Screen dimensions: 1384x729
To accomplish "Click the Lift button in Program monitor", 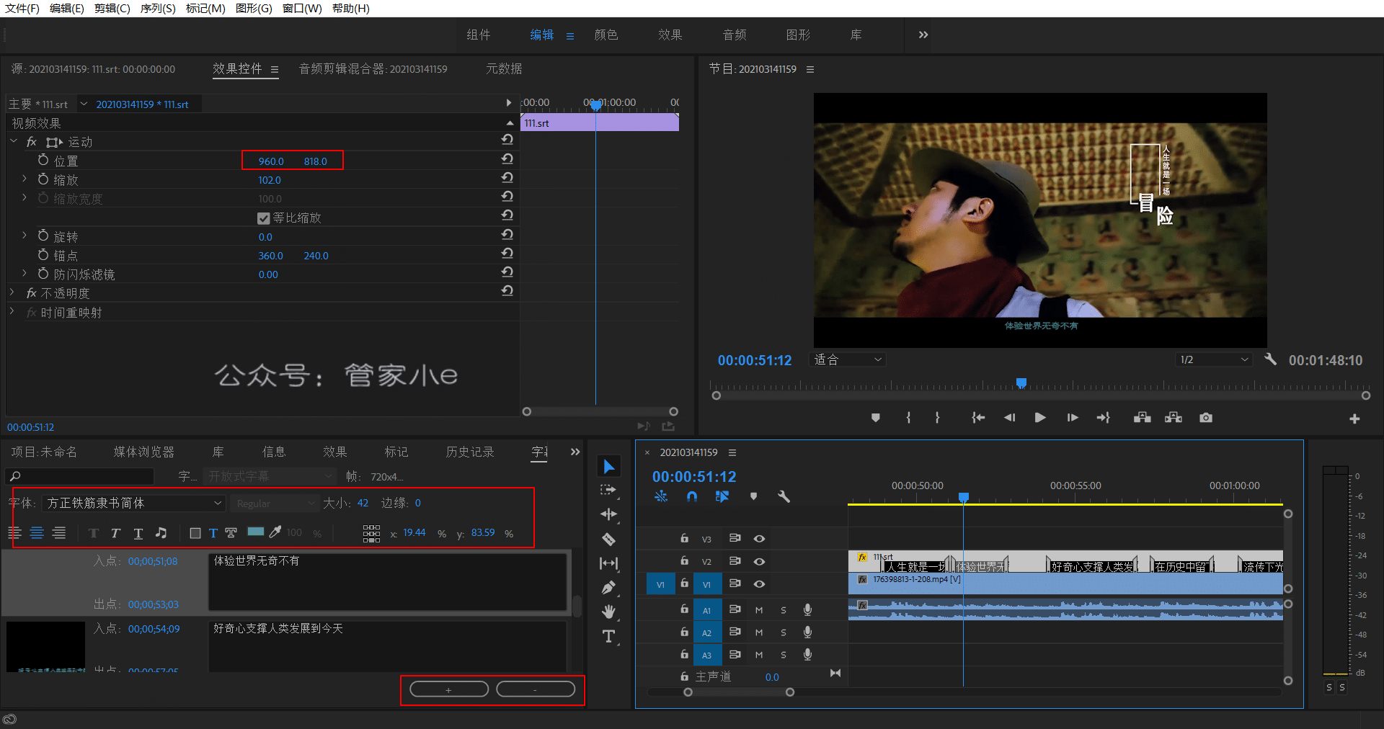I will click(1142, 418).
